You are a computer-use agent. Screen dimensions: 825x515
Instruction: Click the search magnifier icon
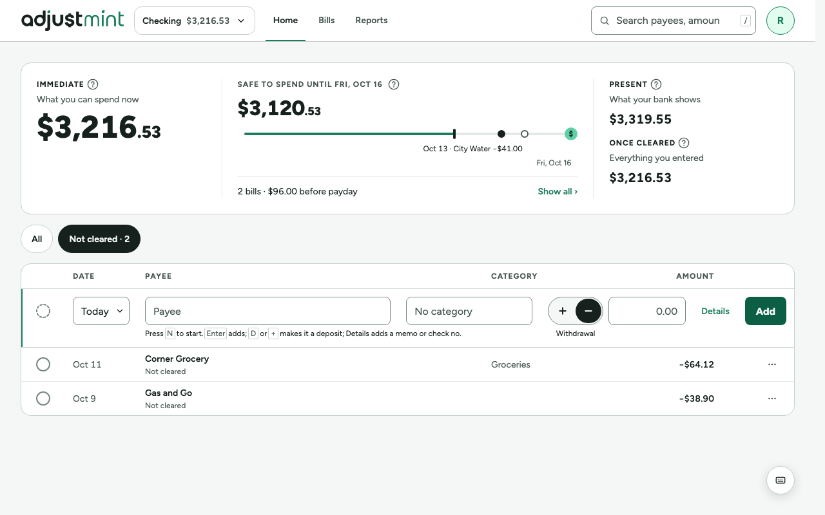coord(605,21)
